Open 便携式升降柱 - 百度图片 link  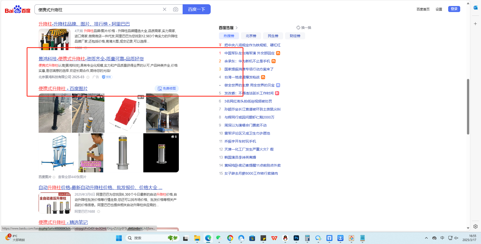click(63, 88)
